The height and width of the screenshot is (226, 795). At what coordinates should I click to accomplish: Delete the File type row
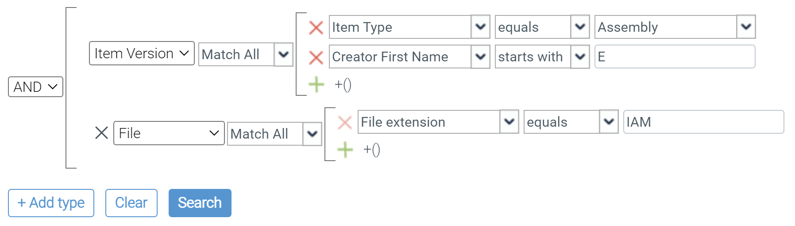101,133
